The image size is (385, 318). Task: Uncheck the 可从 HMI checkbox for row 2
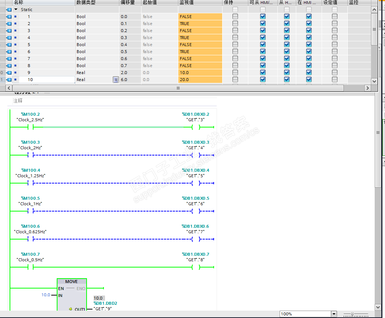pos(263,24)
